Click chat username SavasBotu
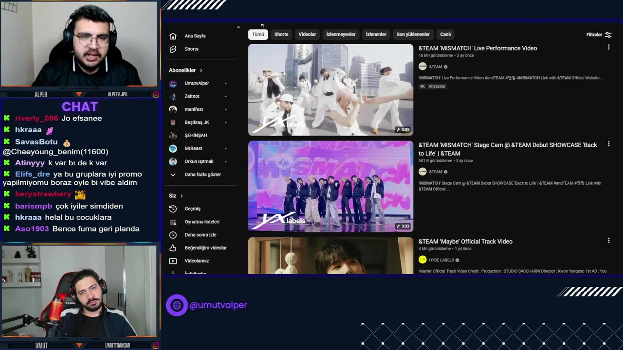 (x=36, y=142)
